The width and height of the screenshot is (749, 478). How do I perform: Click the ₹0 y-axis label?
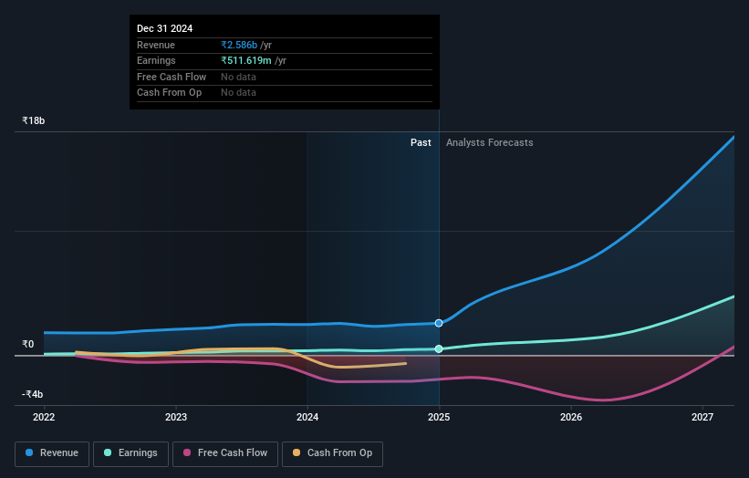(28, 344)
